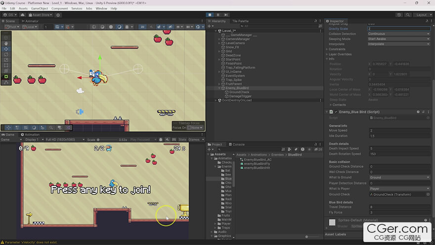Click the Project hidden packages count icon
The image size is (435, 245).
tap(318, 149)
